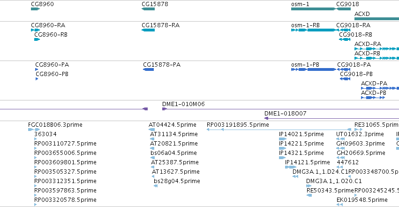Select the CG8960-PB protein glyph
The width and height of the screenshot is (399, 207).
pos(37,79)
